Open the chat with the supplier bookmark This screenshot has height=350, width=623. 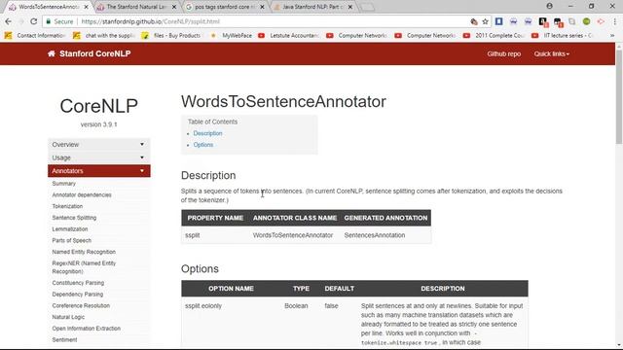click(x=104, y=35)
